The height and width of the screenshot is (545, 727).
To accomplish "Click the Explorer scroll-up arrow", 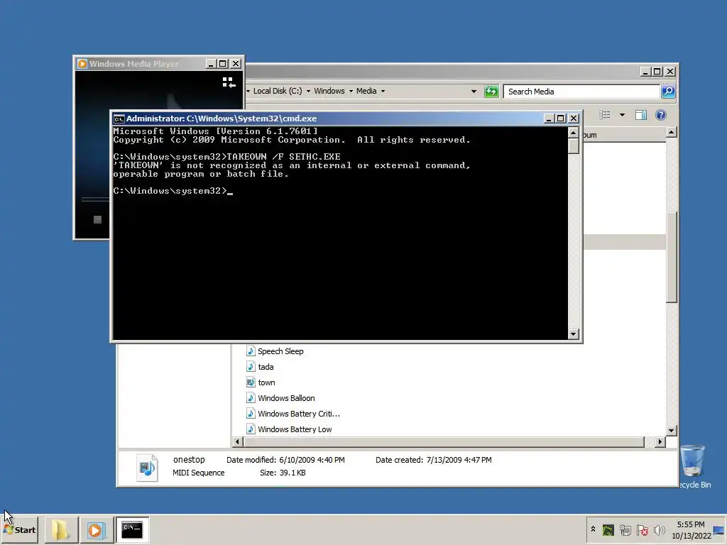I will click(671, 133).
